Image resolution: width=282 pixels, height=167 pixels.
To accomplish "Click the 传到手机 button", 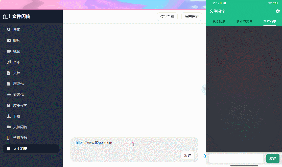I will click(167, 16).
